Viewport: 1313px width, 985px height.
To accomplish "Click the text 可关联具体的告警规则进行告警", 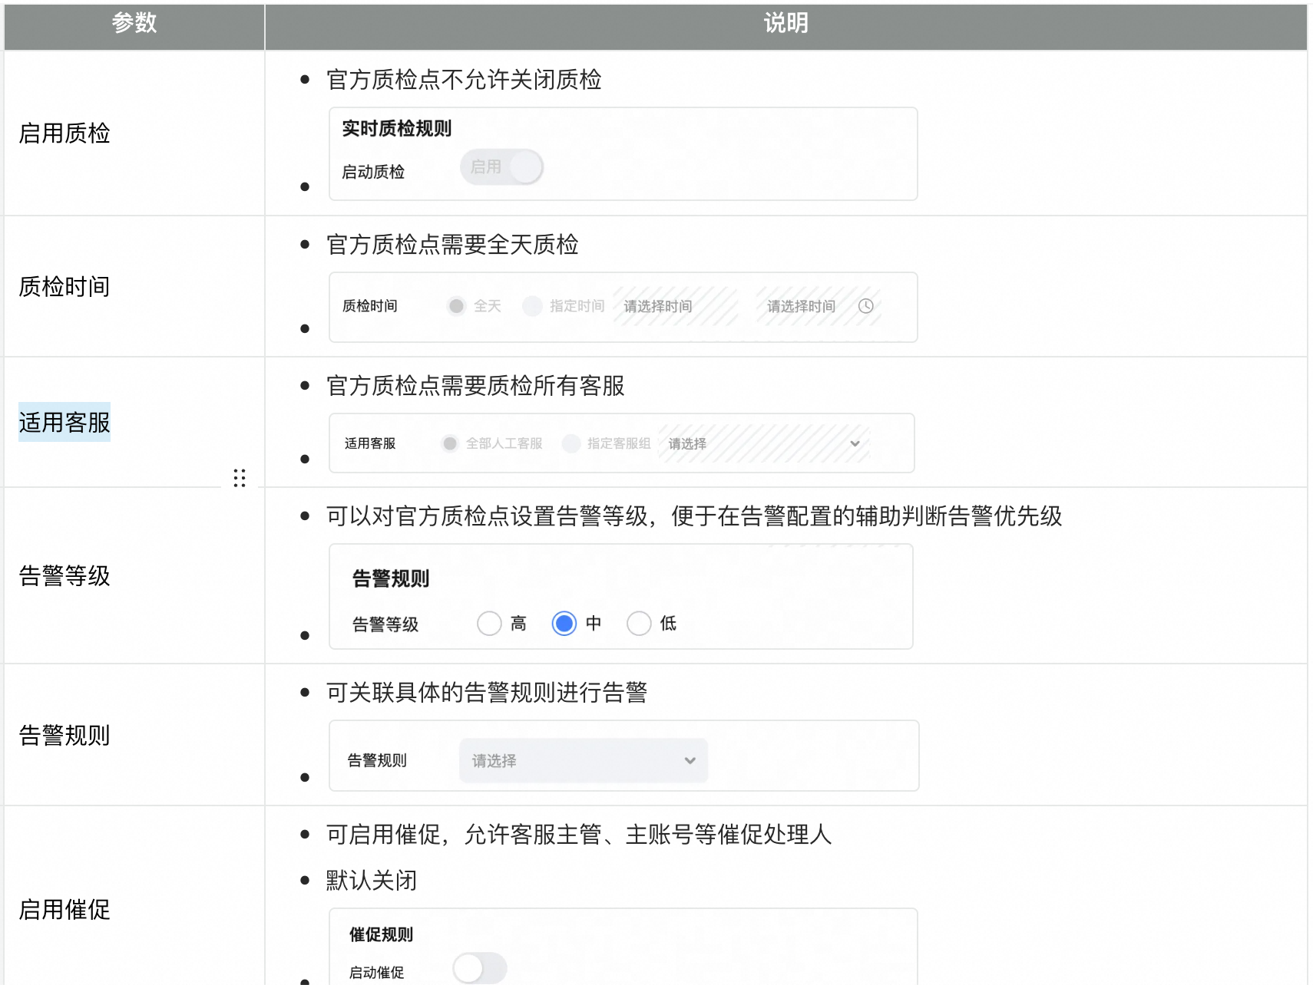I will 487,693.
